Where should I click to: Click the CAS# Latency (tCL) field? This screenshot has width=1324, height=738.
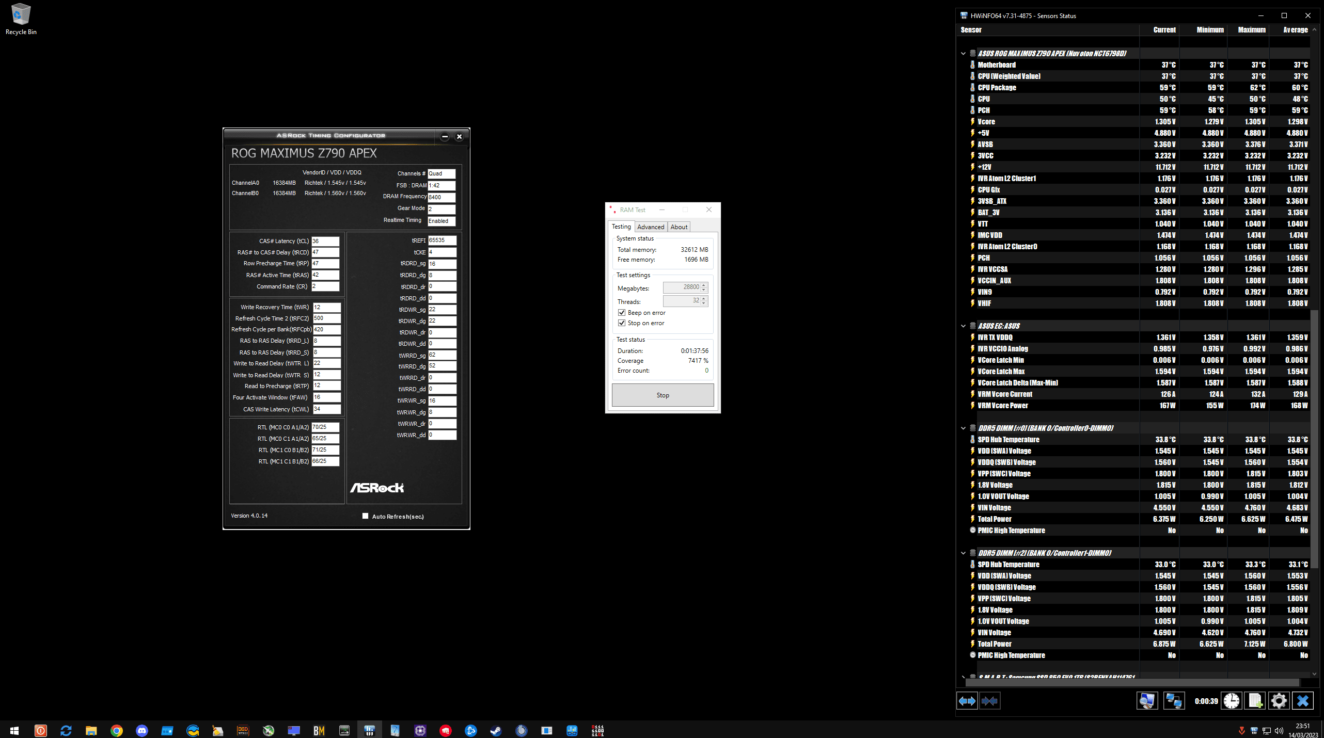[x=325, y=241]
